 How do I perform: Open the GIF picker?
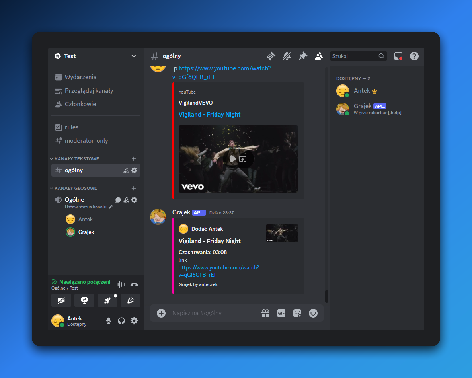coord(281,313)
